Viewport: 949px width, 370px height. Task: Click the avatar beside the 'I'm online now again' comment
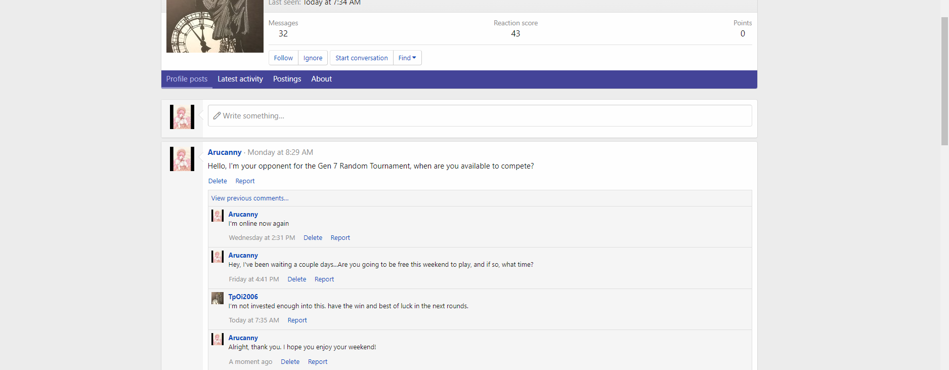(217, 216)
